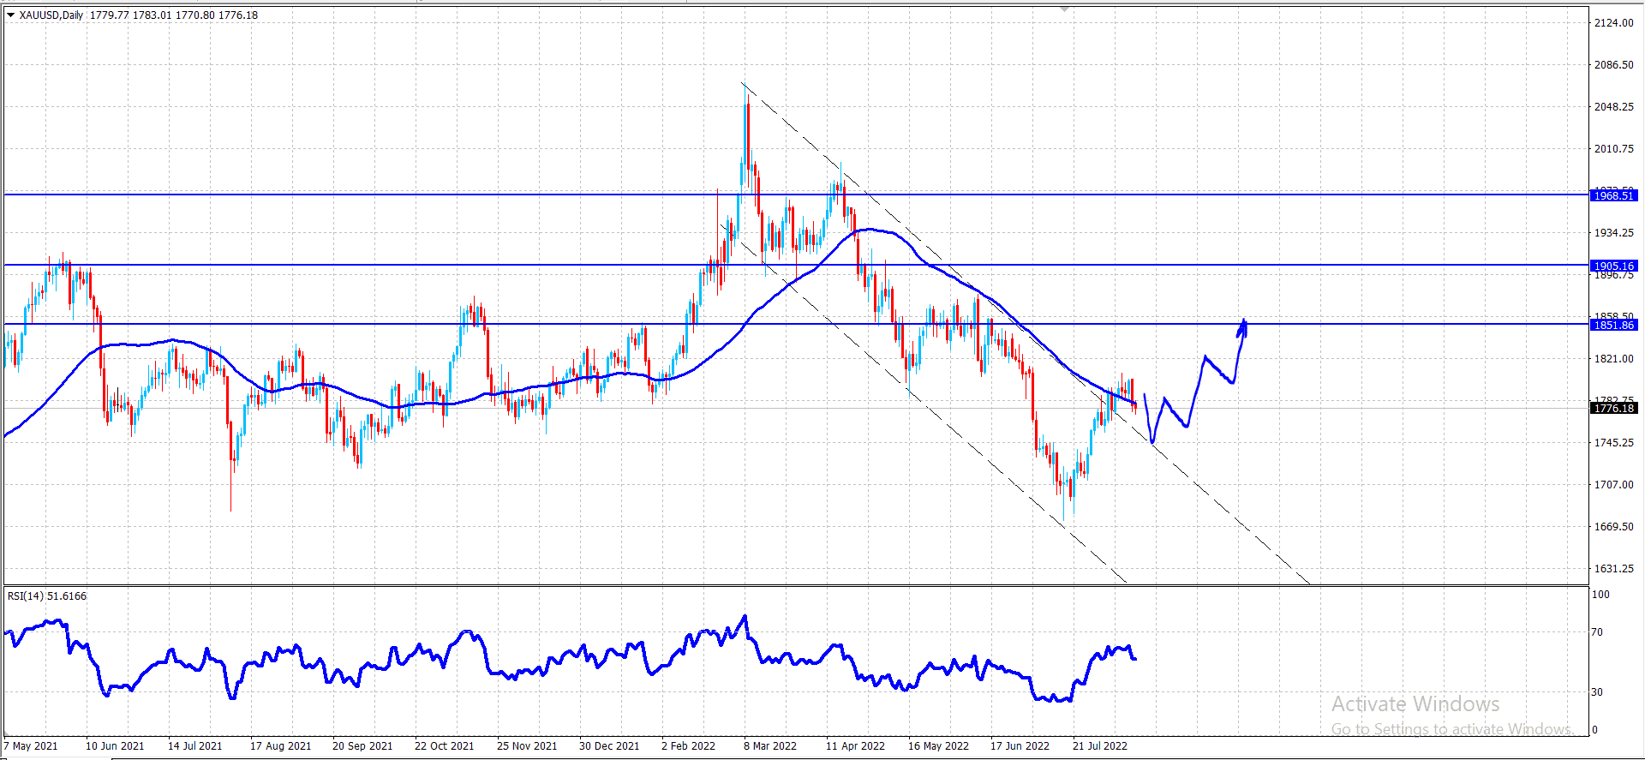Click the RSI 30 level label
Screen dimensions: 1645x760
pyautogui.click(x=1597, y=691)
